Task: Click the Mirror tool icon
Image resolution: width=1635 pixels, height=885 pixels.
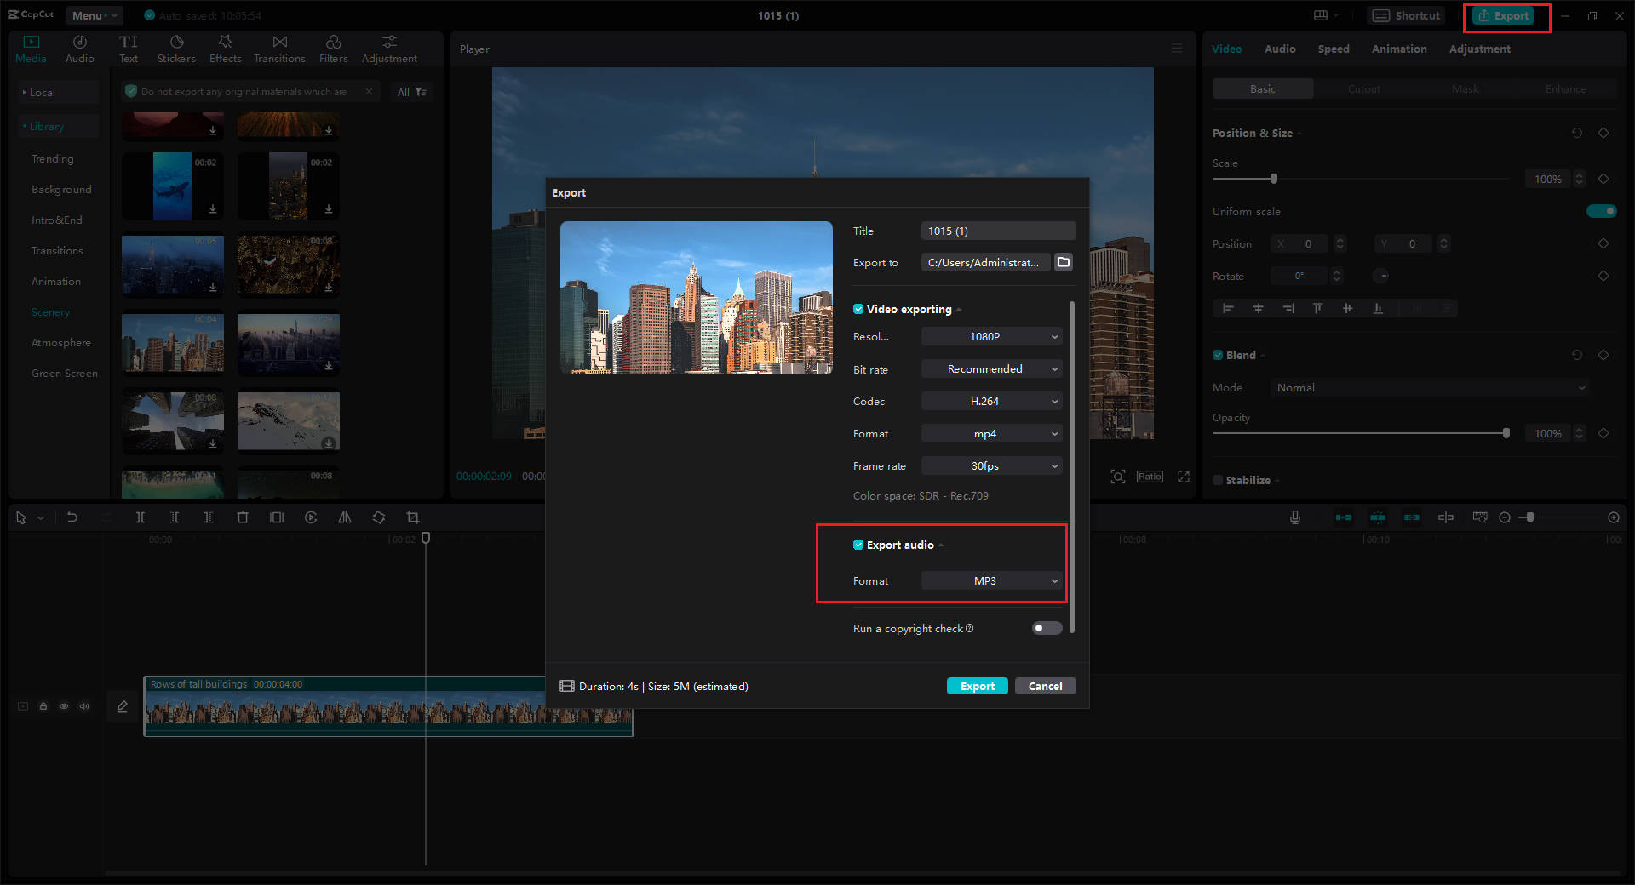Action: point(345,517)
